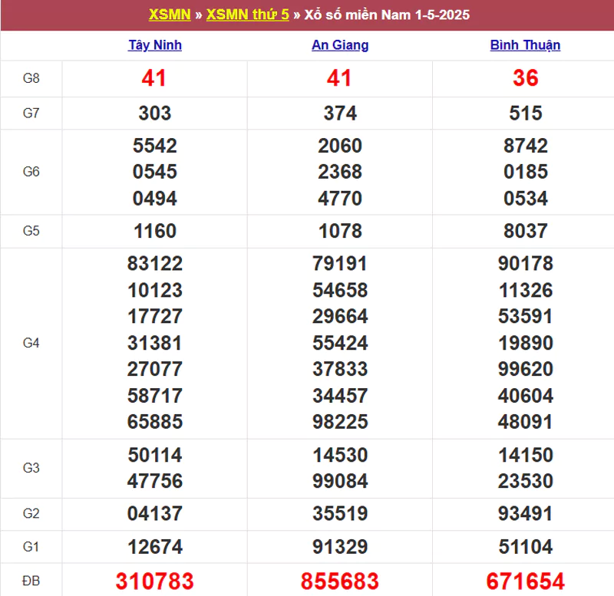Click the G6 number 0545

click(x=155, y=172)
